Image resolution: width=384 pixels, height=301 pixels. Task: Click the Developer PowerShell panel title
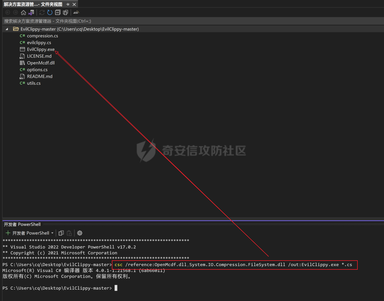[x=22, y=224]
